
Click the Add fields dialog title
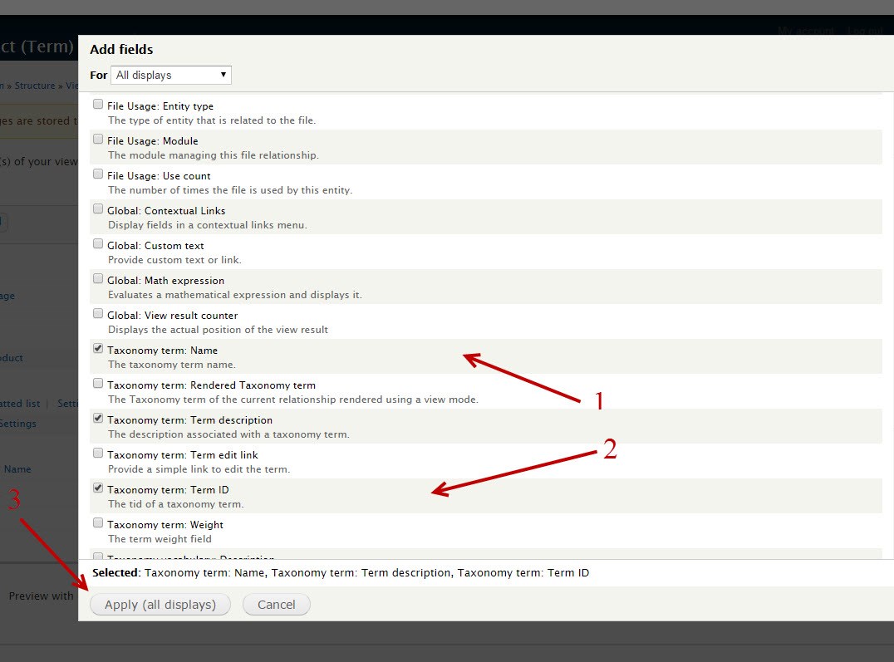(x=121, y=50)
